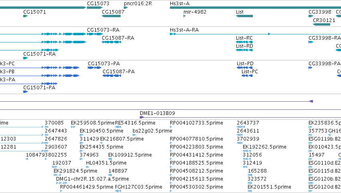Screen dimensions: 341x193
Task: Click the CG15087-PA protein feature
Action: point(112,76)
